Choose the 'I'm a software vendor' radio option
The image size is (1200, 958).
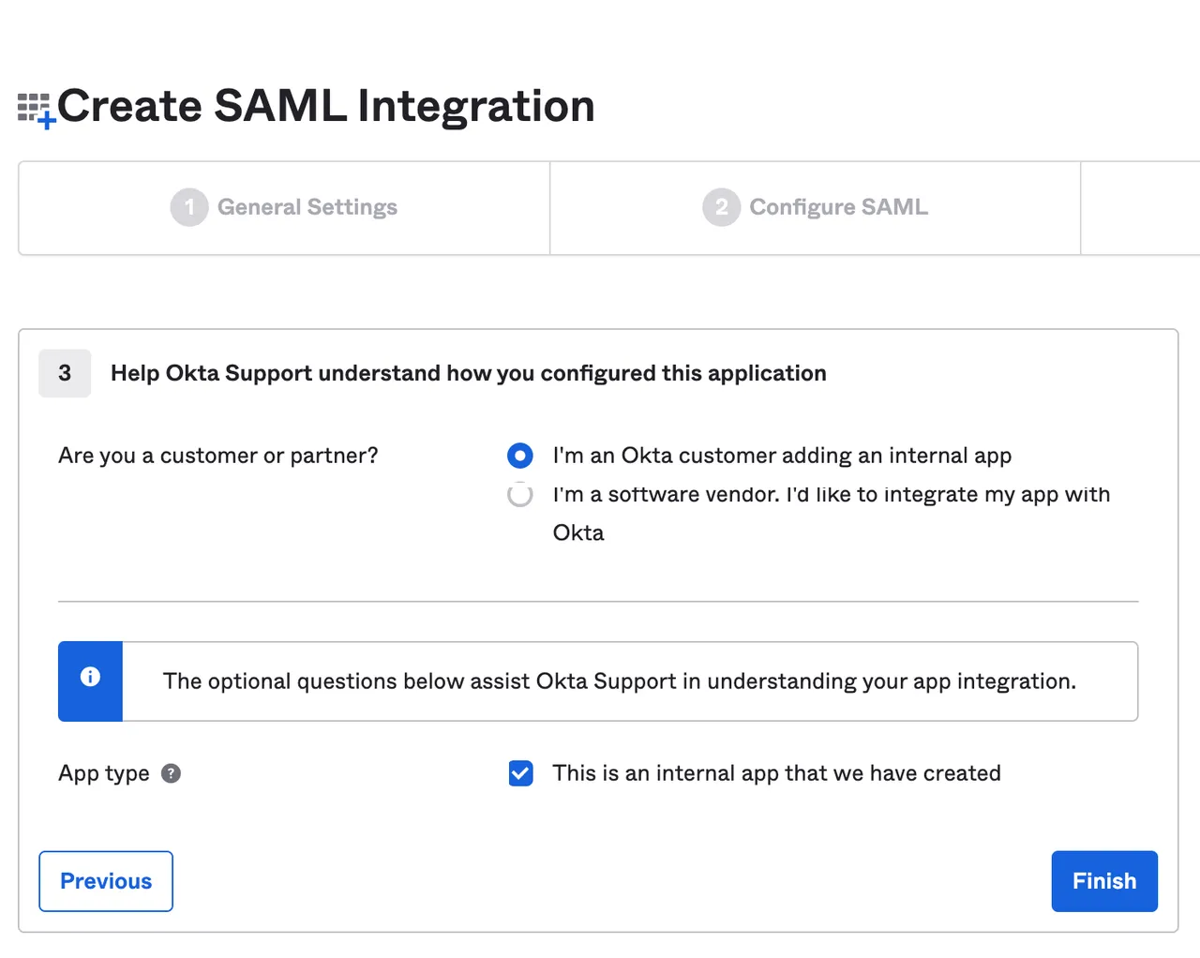(x=520, y=495)
